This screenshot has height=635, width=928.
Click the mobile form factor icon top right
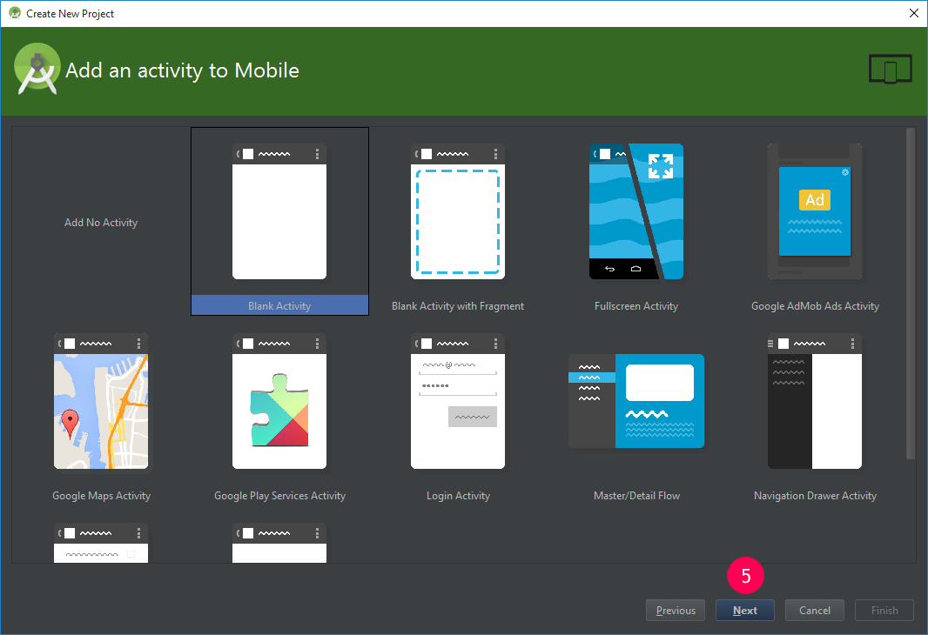click(890, 69)
